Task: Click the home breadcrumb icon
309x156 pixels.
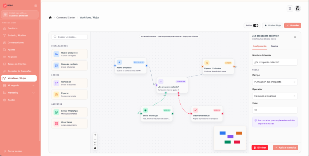Action: (50, 18)
